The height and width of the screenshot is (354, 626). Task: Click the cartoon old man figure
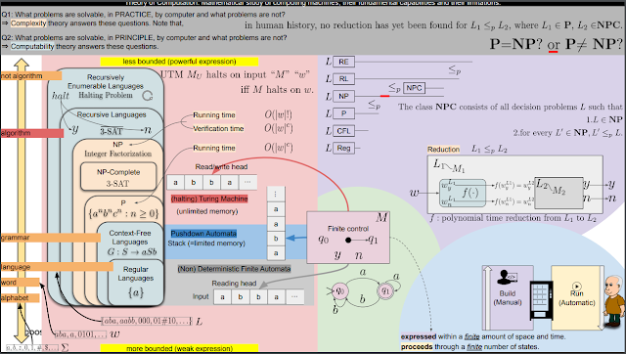click(615, 301)
